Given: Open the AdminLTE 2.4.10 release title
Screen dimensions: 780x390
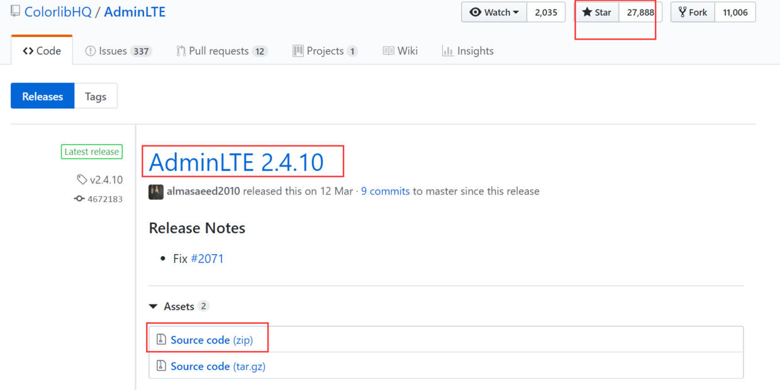Looking at the screenshot, I should (x=237, y=162).
